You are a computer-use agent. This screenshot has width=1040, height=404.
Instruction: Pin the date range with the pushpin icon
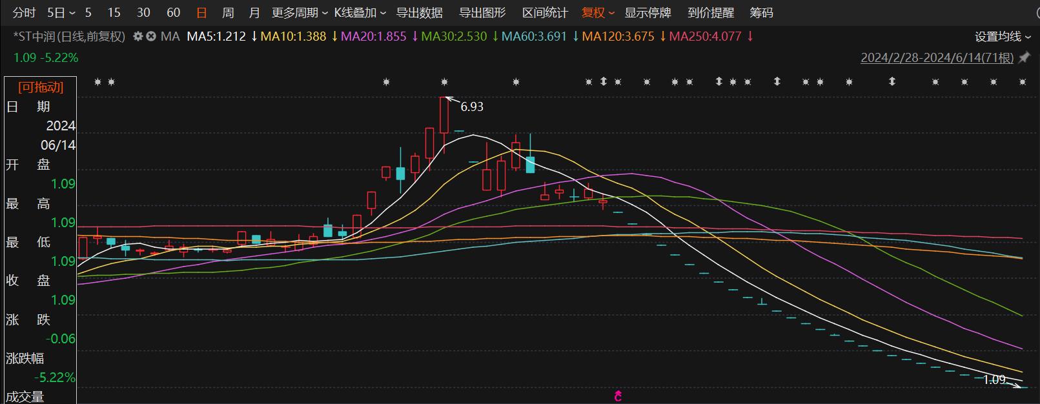point(1024,58)
